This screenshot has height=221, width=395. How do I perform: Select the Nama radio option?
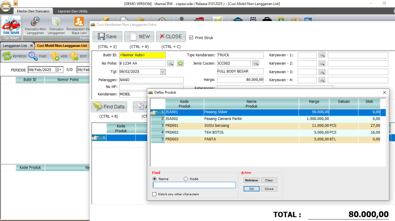(x=155, y=179)
